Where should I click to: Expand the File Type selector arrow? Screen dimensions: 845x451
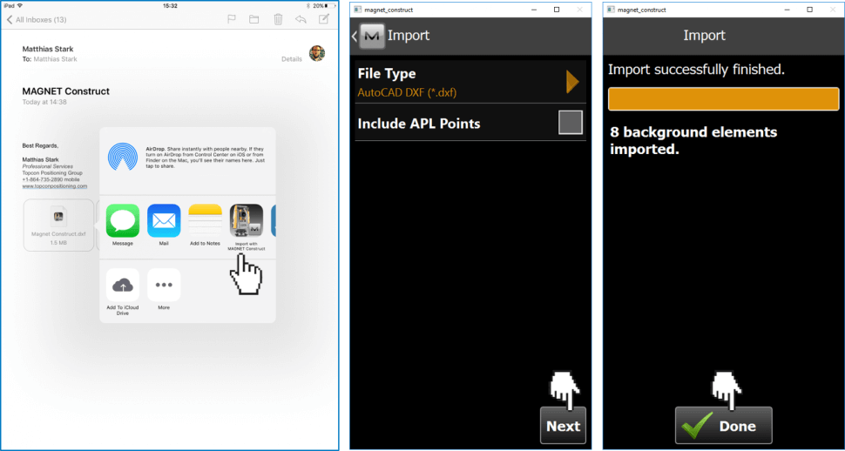[572, 83]
